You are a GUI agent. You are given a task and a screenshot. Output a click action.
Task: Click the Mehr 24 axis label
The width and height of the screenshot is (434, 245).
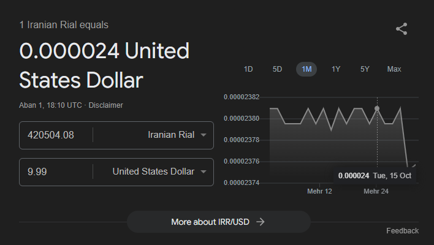376,191
